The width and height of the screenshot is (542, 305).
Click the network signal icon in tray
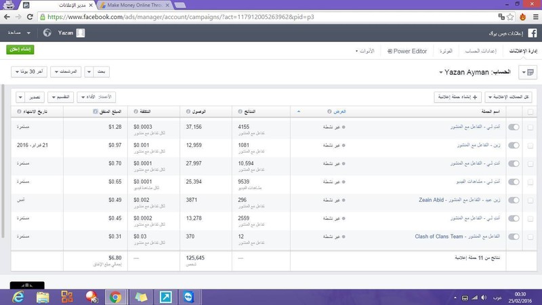[x=475, y=298]
